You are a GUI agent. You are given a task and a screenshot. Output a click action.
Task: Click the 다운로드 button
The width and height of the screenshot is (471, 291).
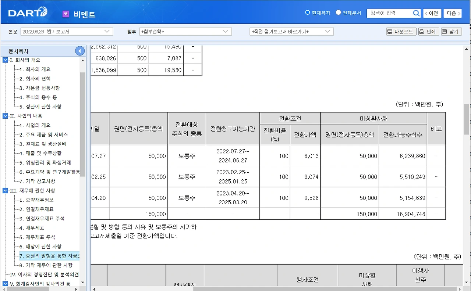[401, 32]
